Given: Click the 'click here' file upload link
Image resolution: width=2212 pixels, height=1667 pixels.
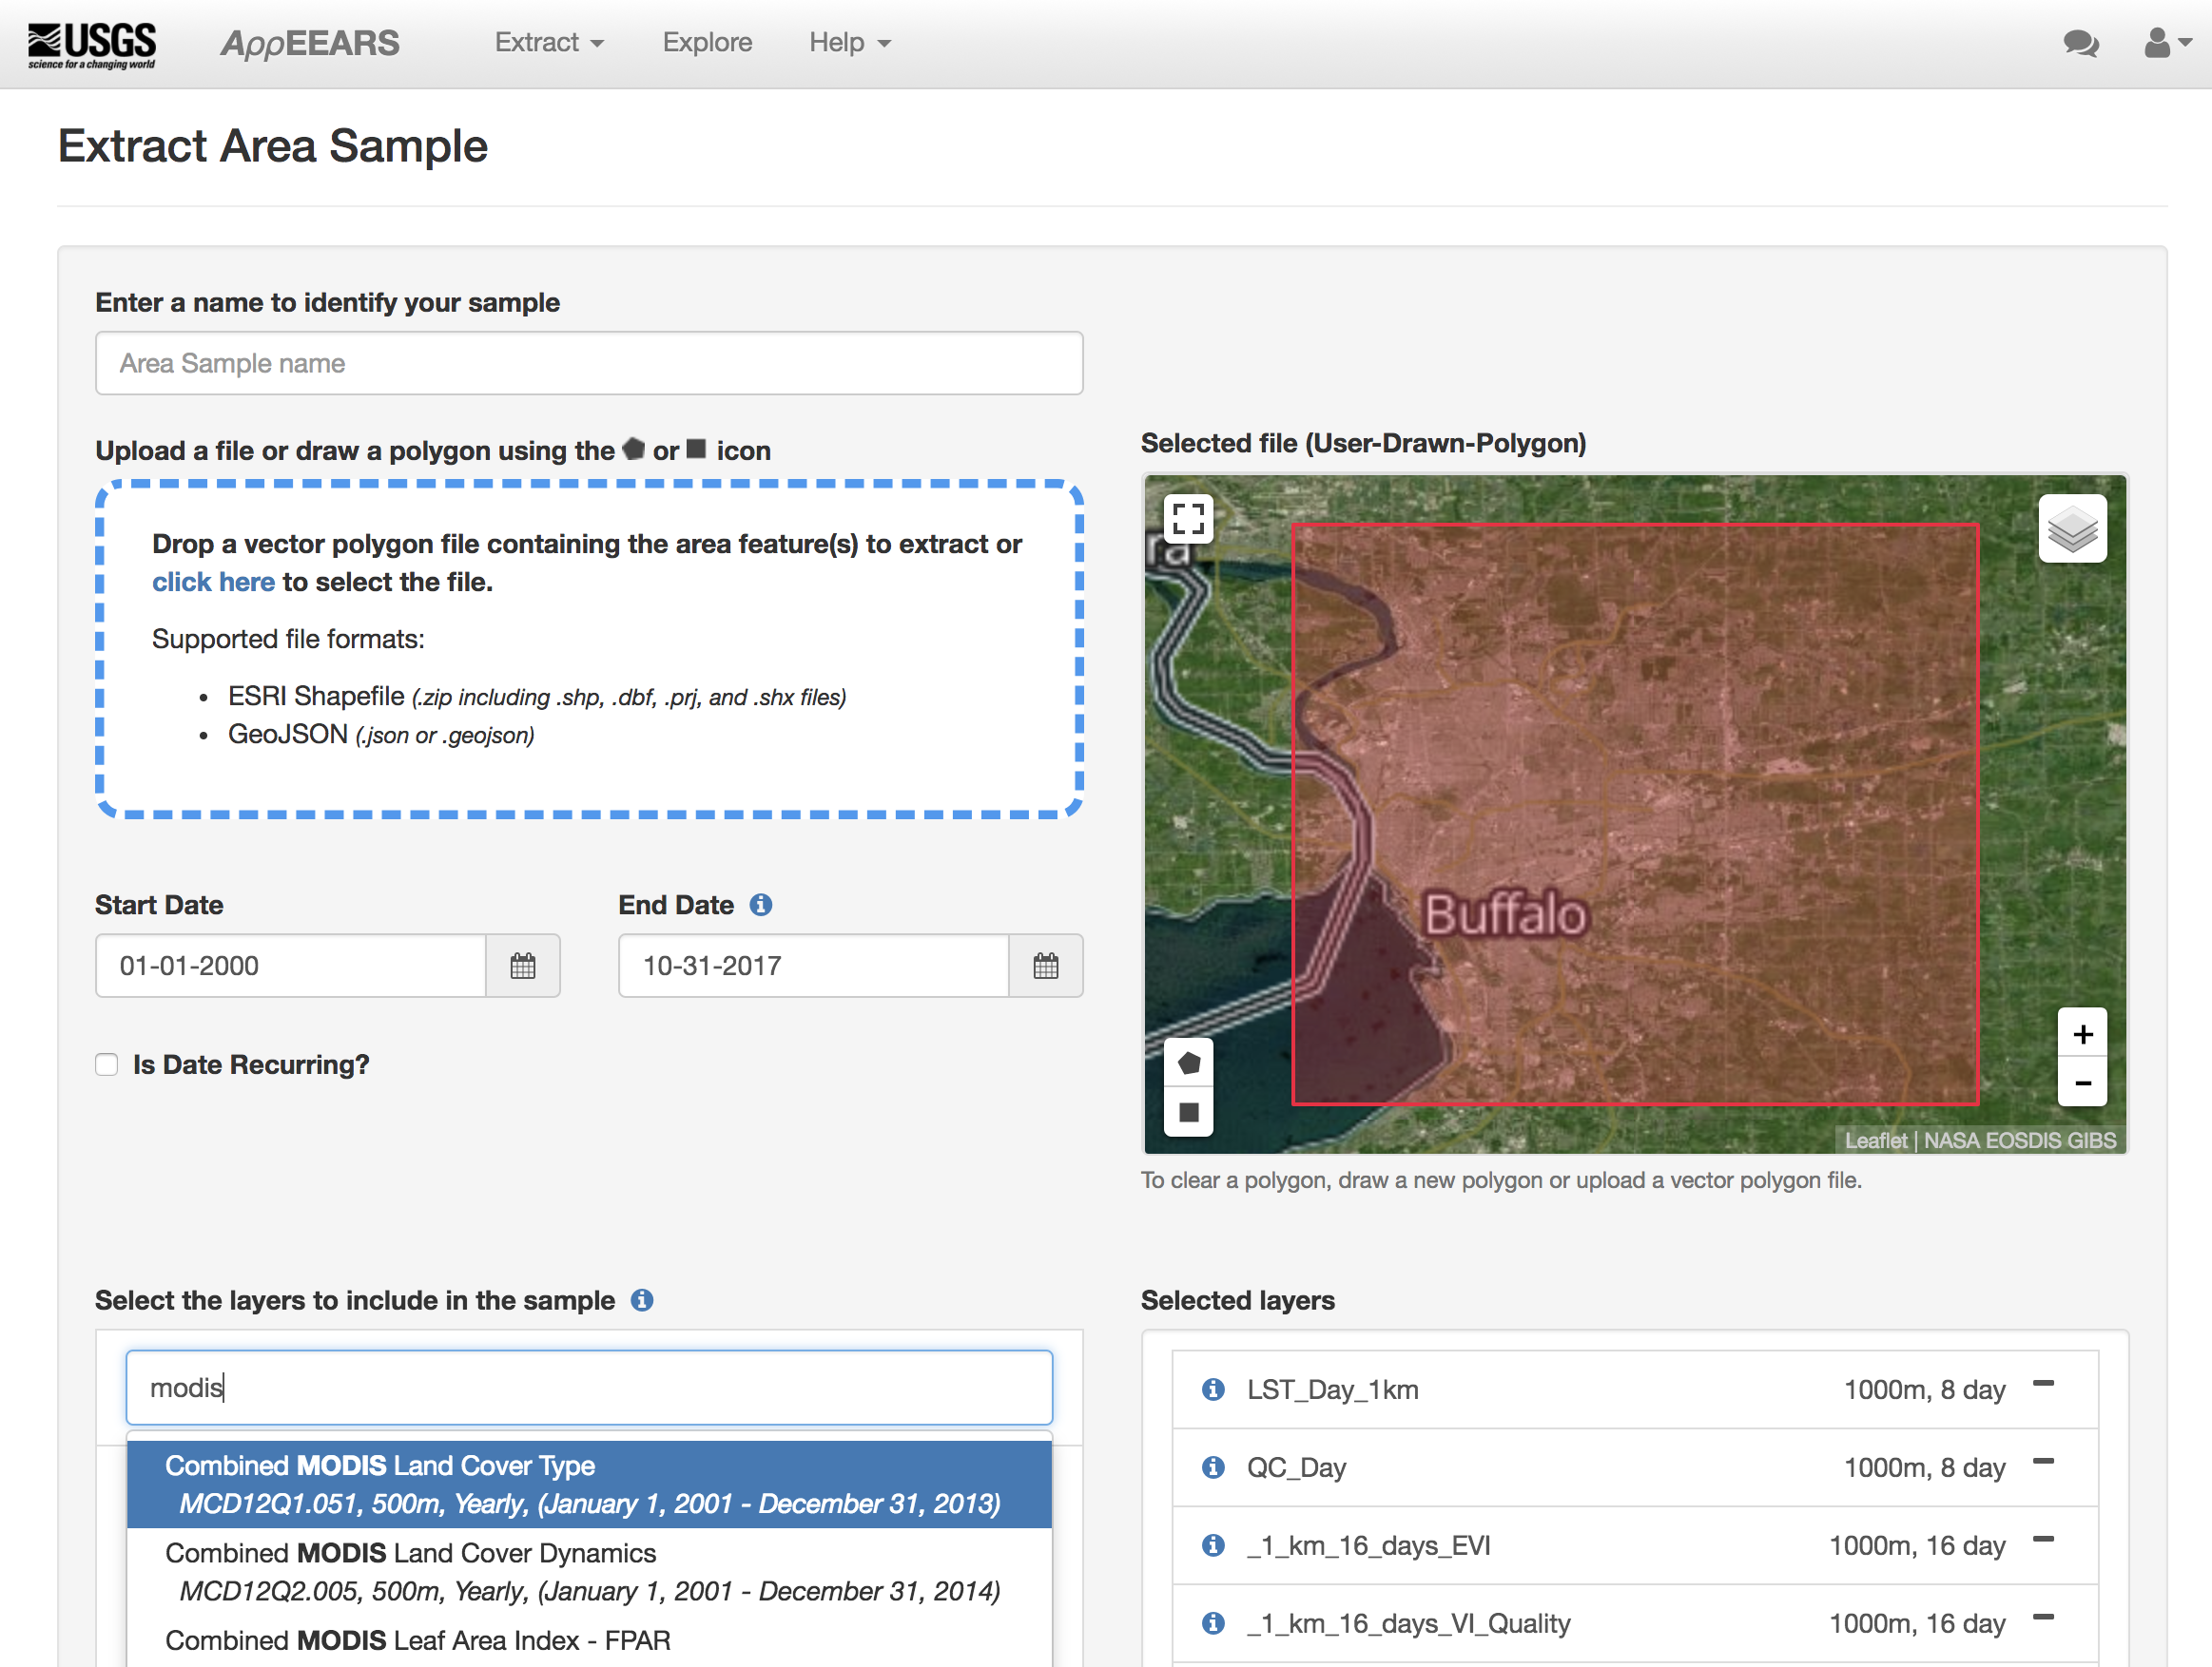Looking at the screenshot, I should [213, 582].
